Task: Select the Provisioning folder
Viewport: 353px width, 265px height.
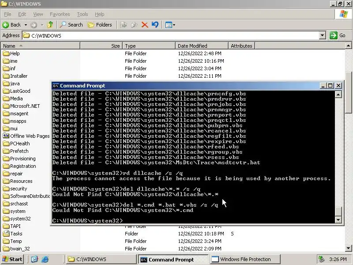Action: (x=19, y=159)
